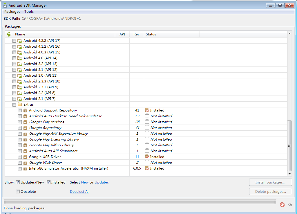Select the Android 2.3.3 (API 10) row
297x214 pixels.
click(x=146, y=81)
